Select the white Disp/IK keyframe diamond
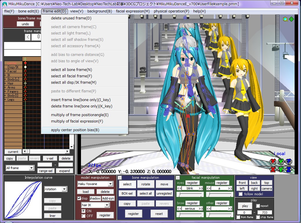The image size is (301, 223). (x=25, y=67)
